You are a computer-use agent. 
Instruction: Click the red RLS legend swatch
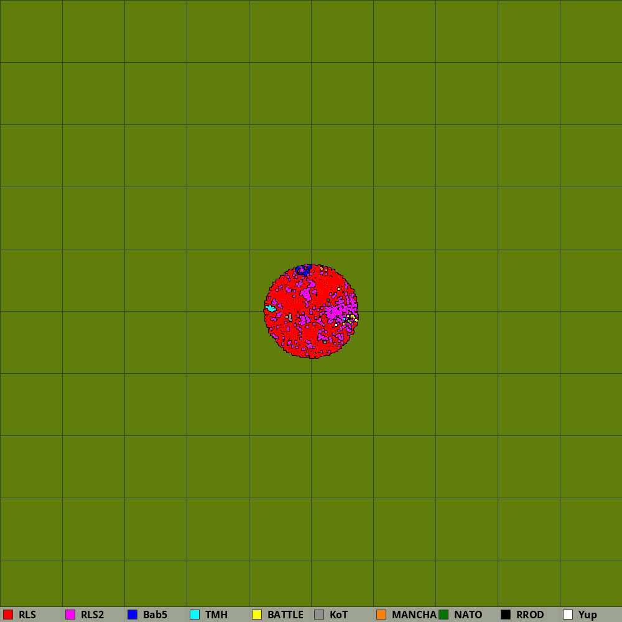click(8, 615)
